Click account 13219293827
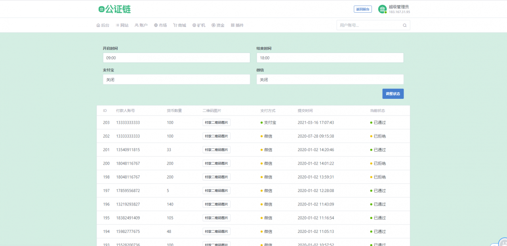Screen dimensions: 507x246 click(128, 204)
